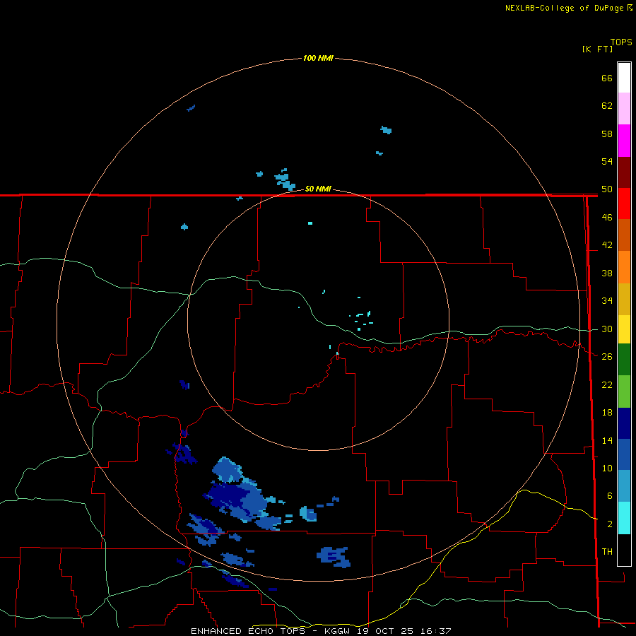Select the "54" legend value

[x=607, y=161]
